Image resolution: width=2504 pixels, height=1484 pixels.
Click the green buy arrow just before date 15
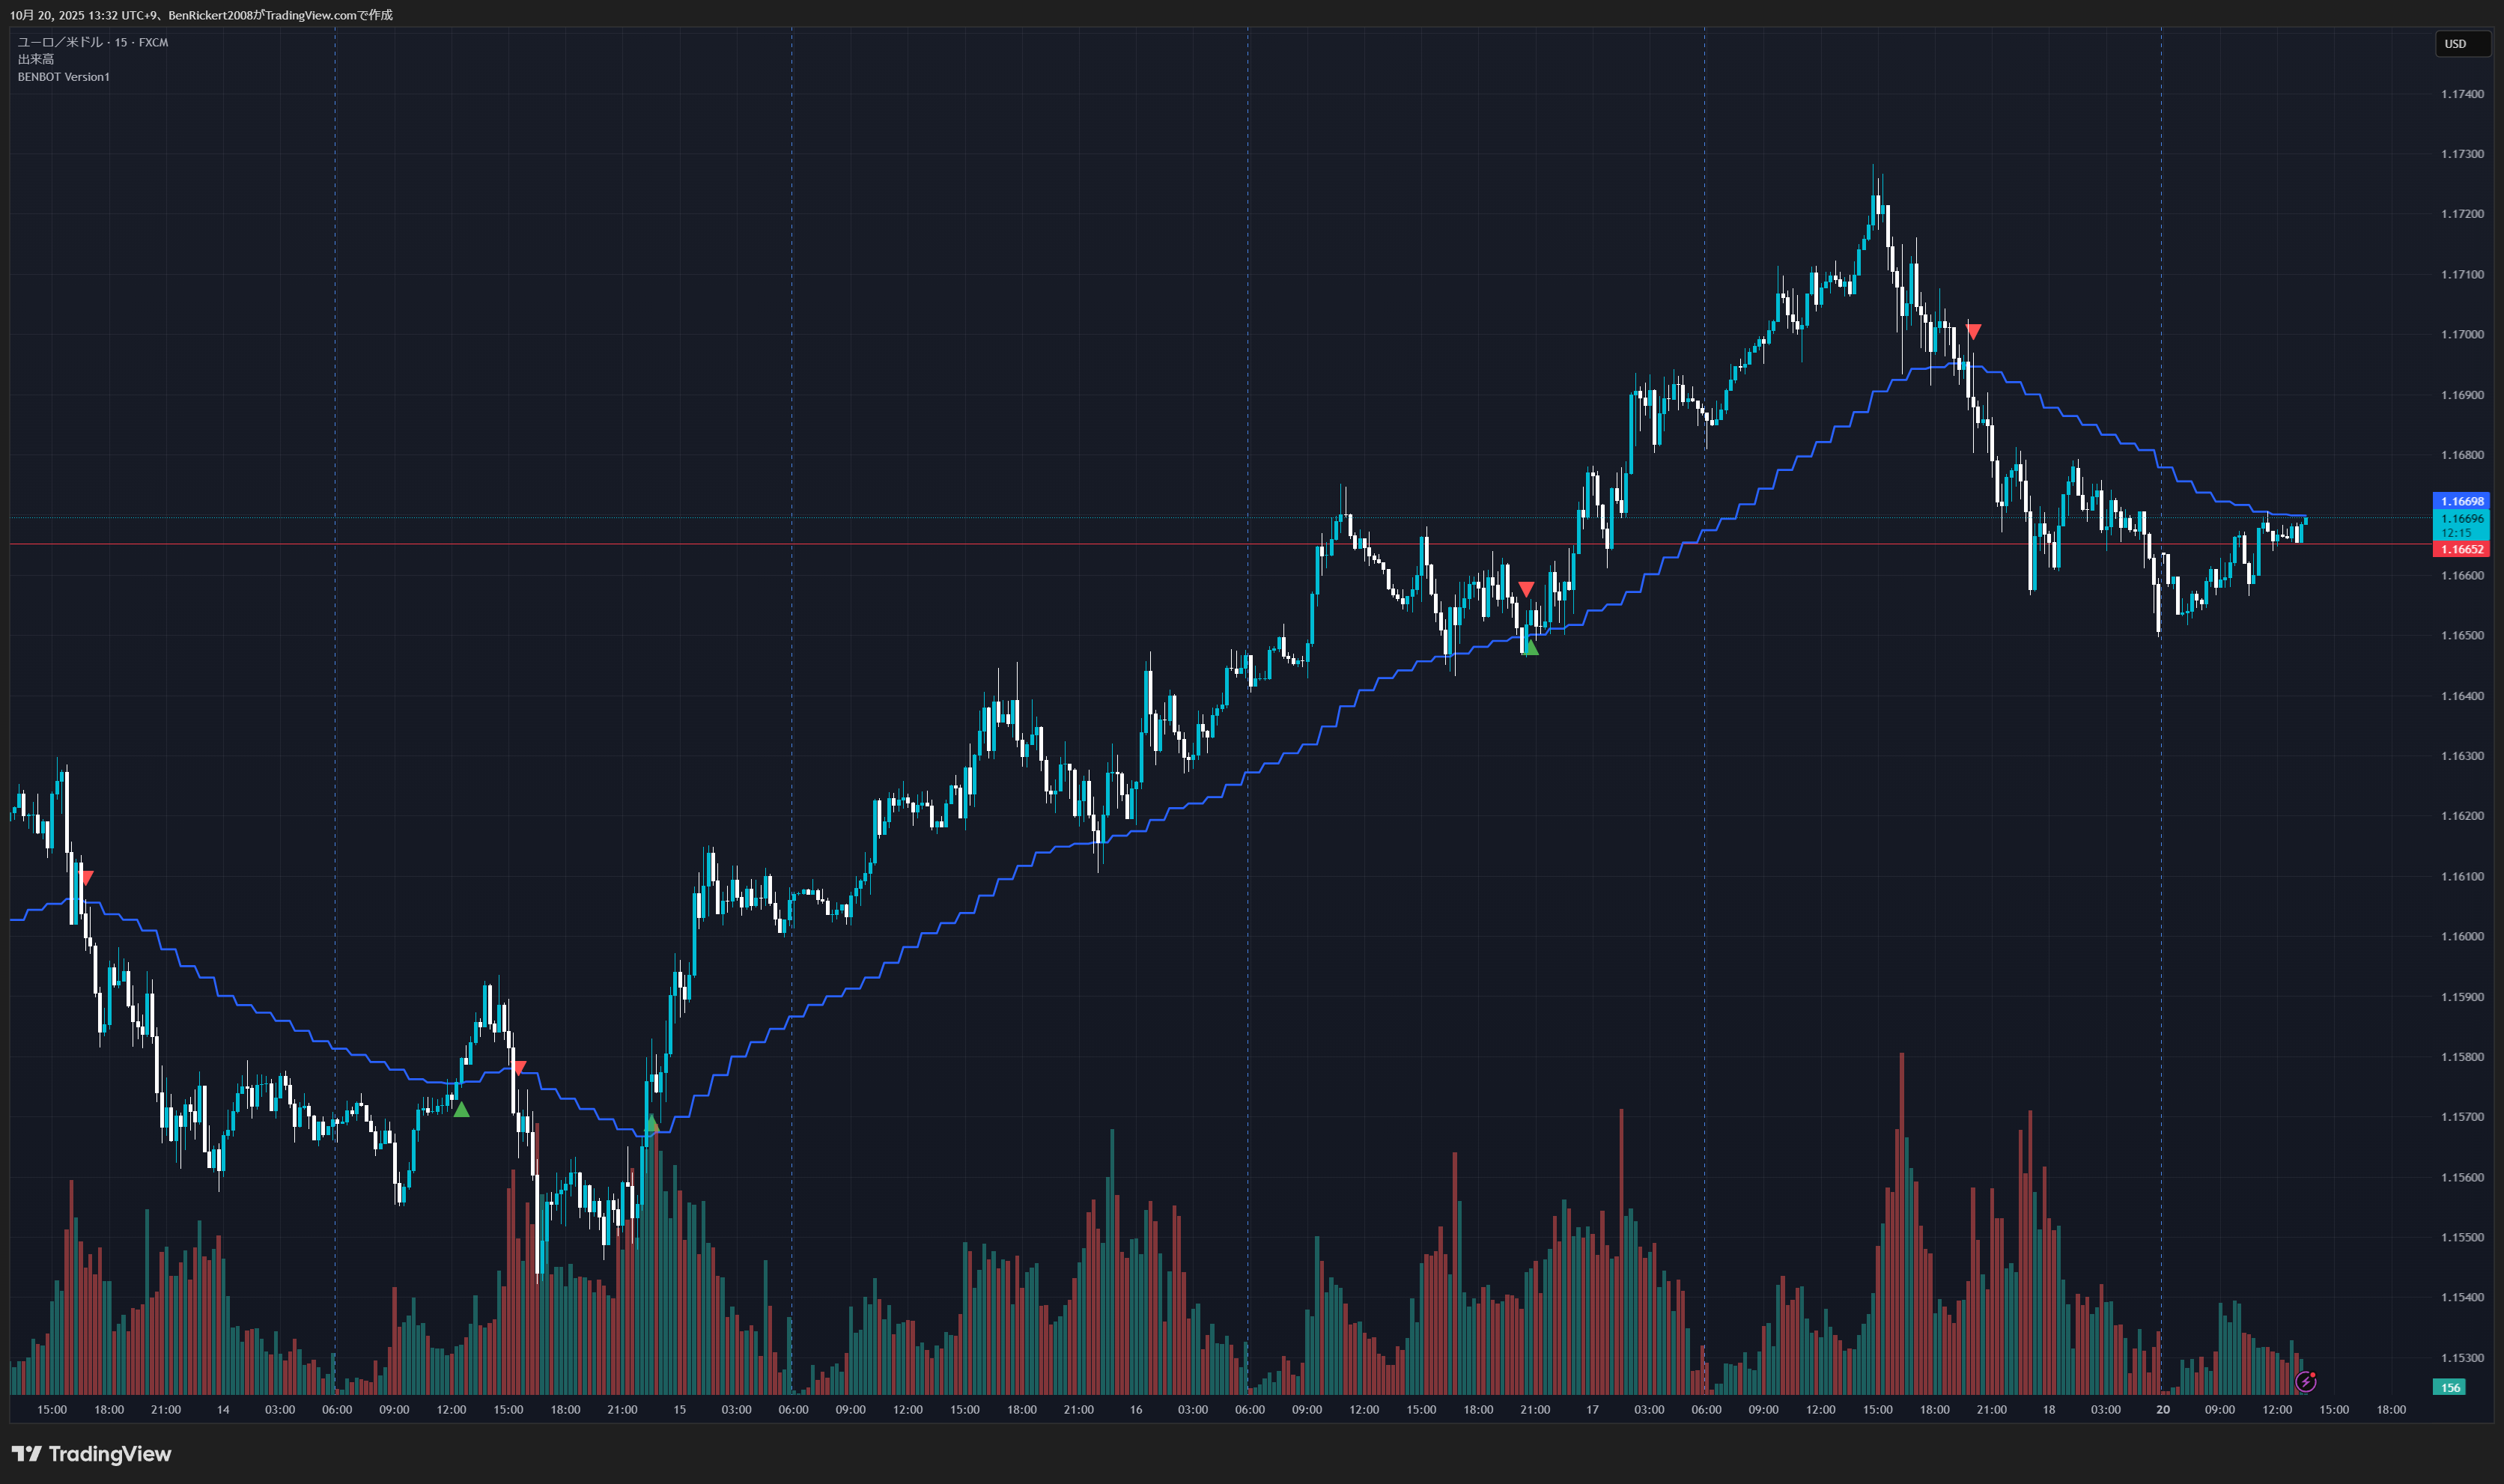[651, 1124]
